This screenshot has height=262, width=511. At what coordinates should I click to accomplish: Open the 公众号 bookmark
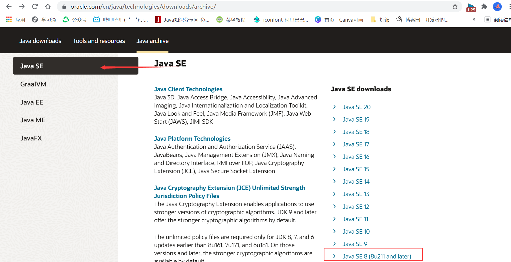click(75, 20)
